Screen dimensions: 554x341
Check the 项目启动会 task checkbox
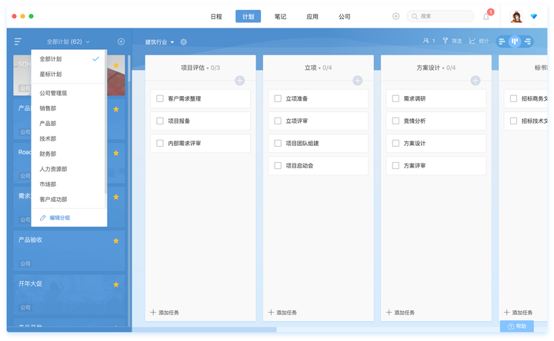tap(278, 165)
